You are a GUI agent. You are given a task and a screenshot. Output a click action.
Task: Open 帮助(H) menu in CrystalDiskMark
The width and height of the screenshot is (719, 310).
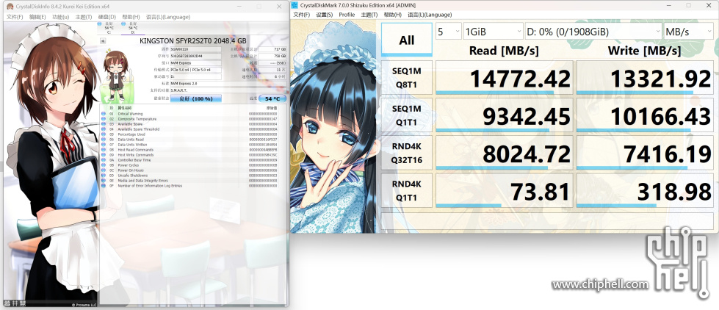[393, 15]
